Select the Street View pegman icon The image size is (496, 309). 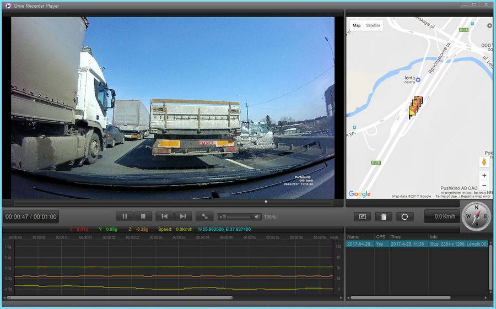(x=484, y=161)
